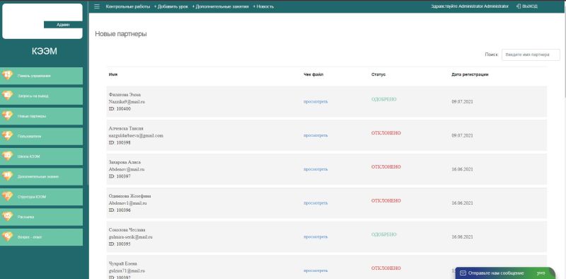
Task: Click the diamond icon beside Панель управления
Action: pyautogui.click(x=7, y=75)
